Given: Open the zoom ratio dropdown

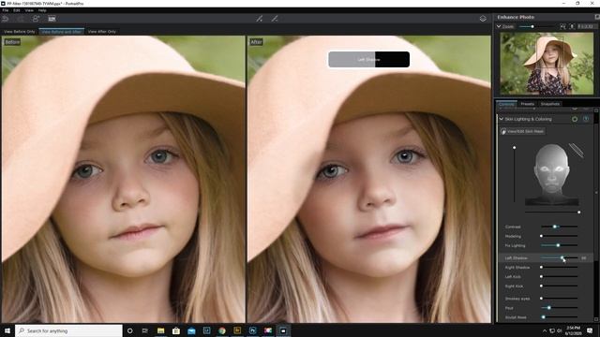Looking at the screenshot, I should coord(587,26).
